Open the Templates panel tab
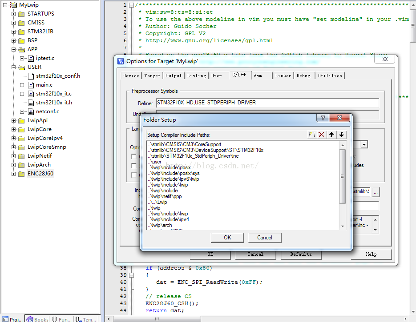The width and height of the screenshot is (416, 322). point(85,319)
